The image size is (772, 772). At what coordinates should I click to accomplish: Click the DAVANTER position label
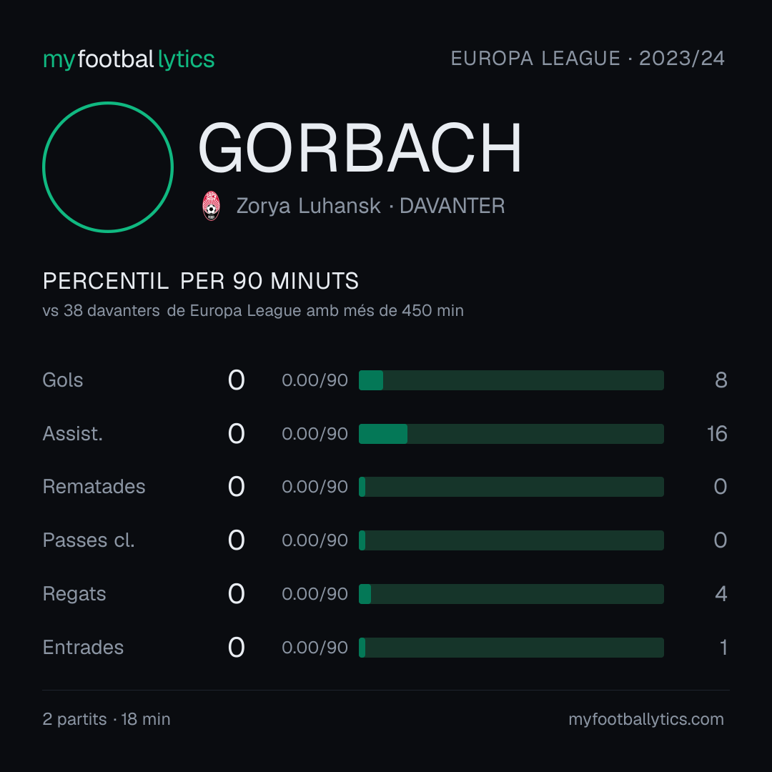(452, 206)
